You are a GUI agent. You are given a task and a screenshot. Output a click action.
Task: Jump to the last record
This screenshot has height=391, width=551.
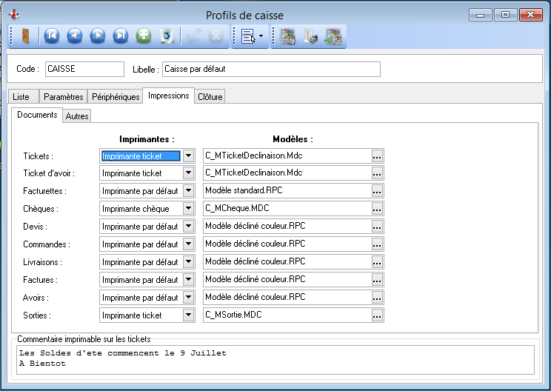pos(120,36)
